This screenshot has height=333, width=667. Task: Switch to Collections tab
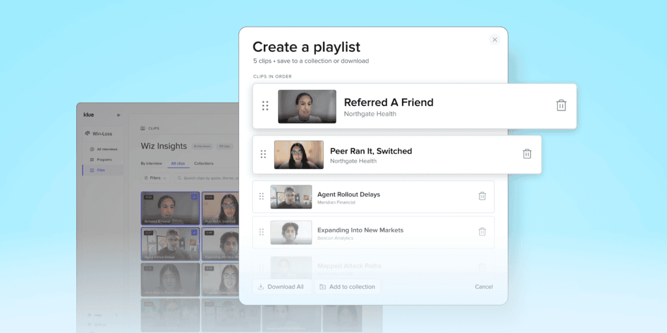204,163
